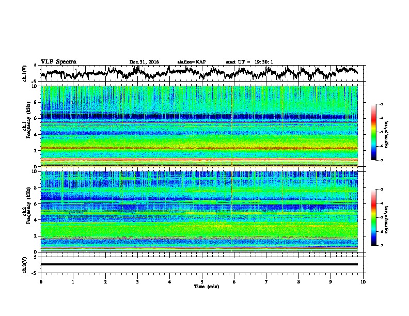This screenshot has height=316, width=409.
Task: Click the ch.1 color bar "log(PSD)" label
Action: pos(386,135)
